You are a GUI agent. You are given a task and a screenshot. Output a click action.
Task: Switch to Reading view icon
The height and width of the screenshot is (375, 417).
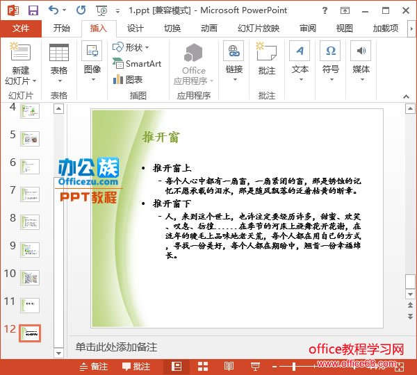(x=229, y=367)
